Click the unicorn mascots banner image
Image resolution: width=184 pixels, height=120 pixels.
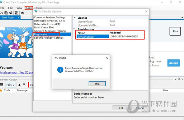16,43
